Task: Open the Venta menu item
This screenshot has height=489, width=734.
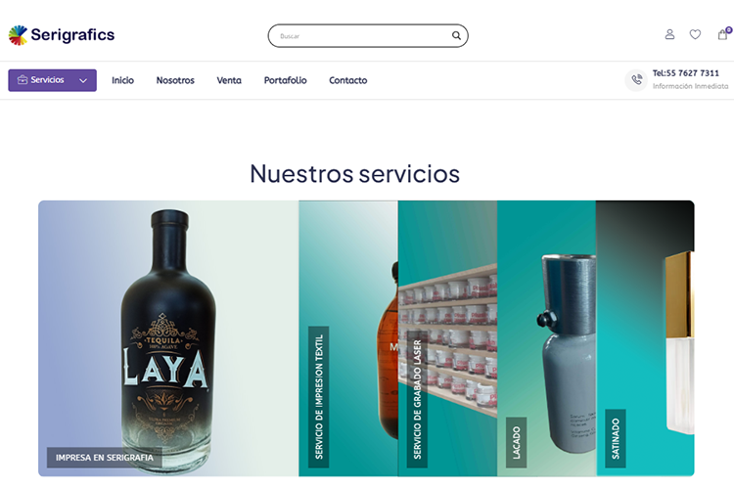Action: click(229, 80)
